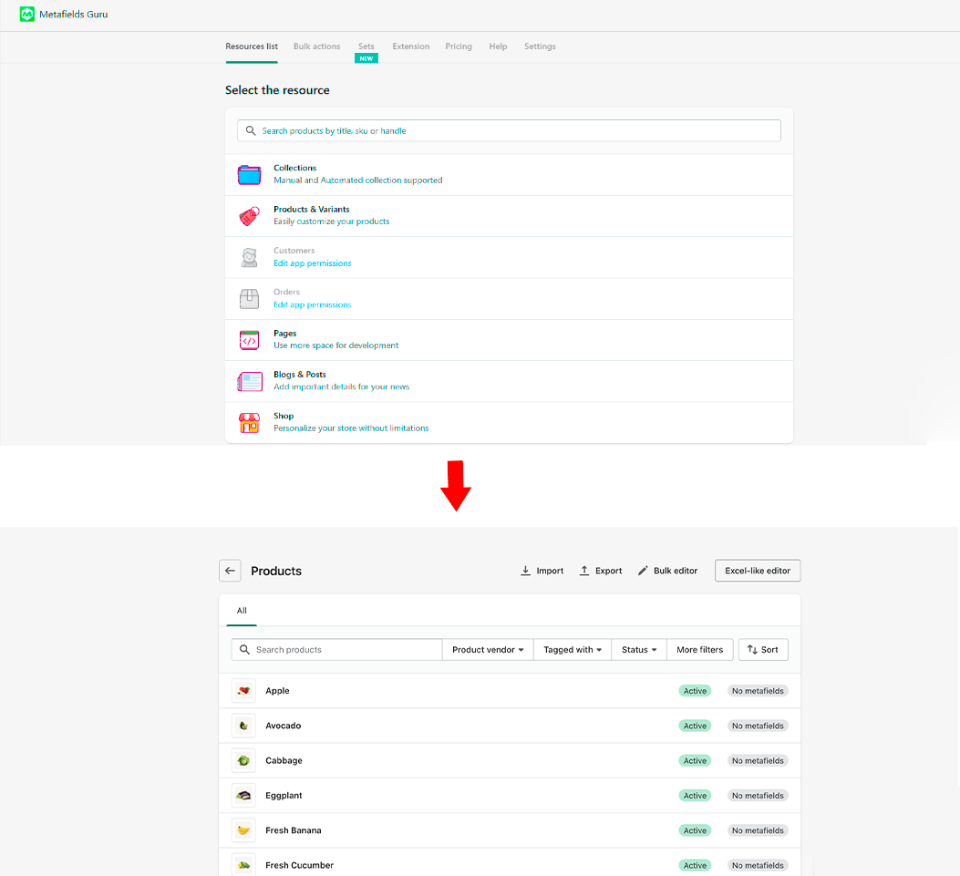Click the Import button

[x=542, y=571]
